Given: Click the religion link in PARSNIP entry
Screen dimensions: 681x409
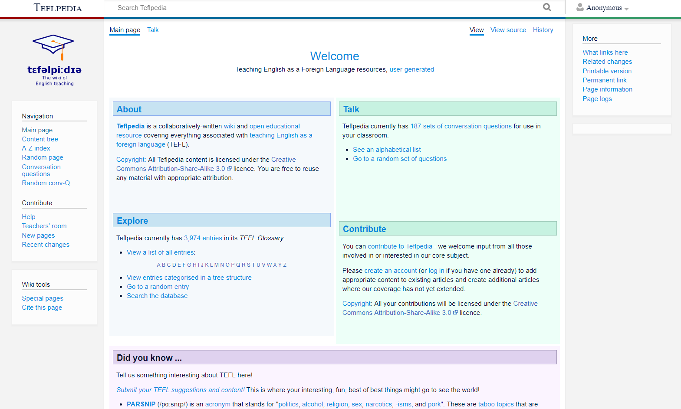Looking at the screenshot, I should pyautogui.click(x=337, y=404).
